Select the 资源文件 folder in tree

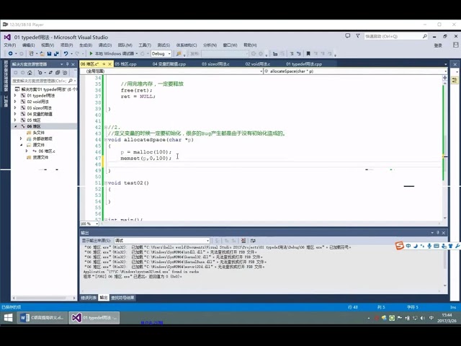click(x=40, y=157)
